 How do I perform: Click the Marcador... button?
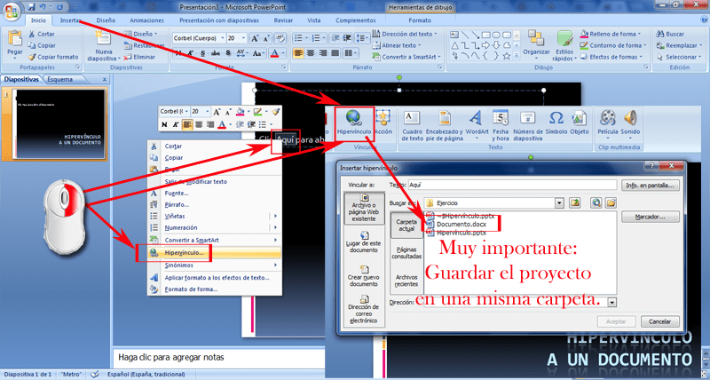click(651, 217)
